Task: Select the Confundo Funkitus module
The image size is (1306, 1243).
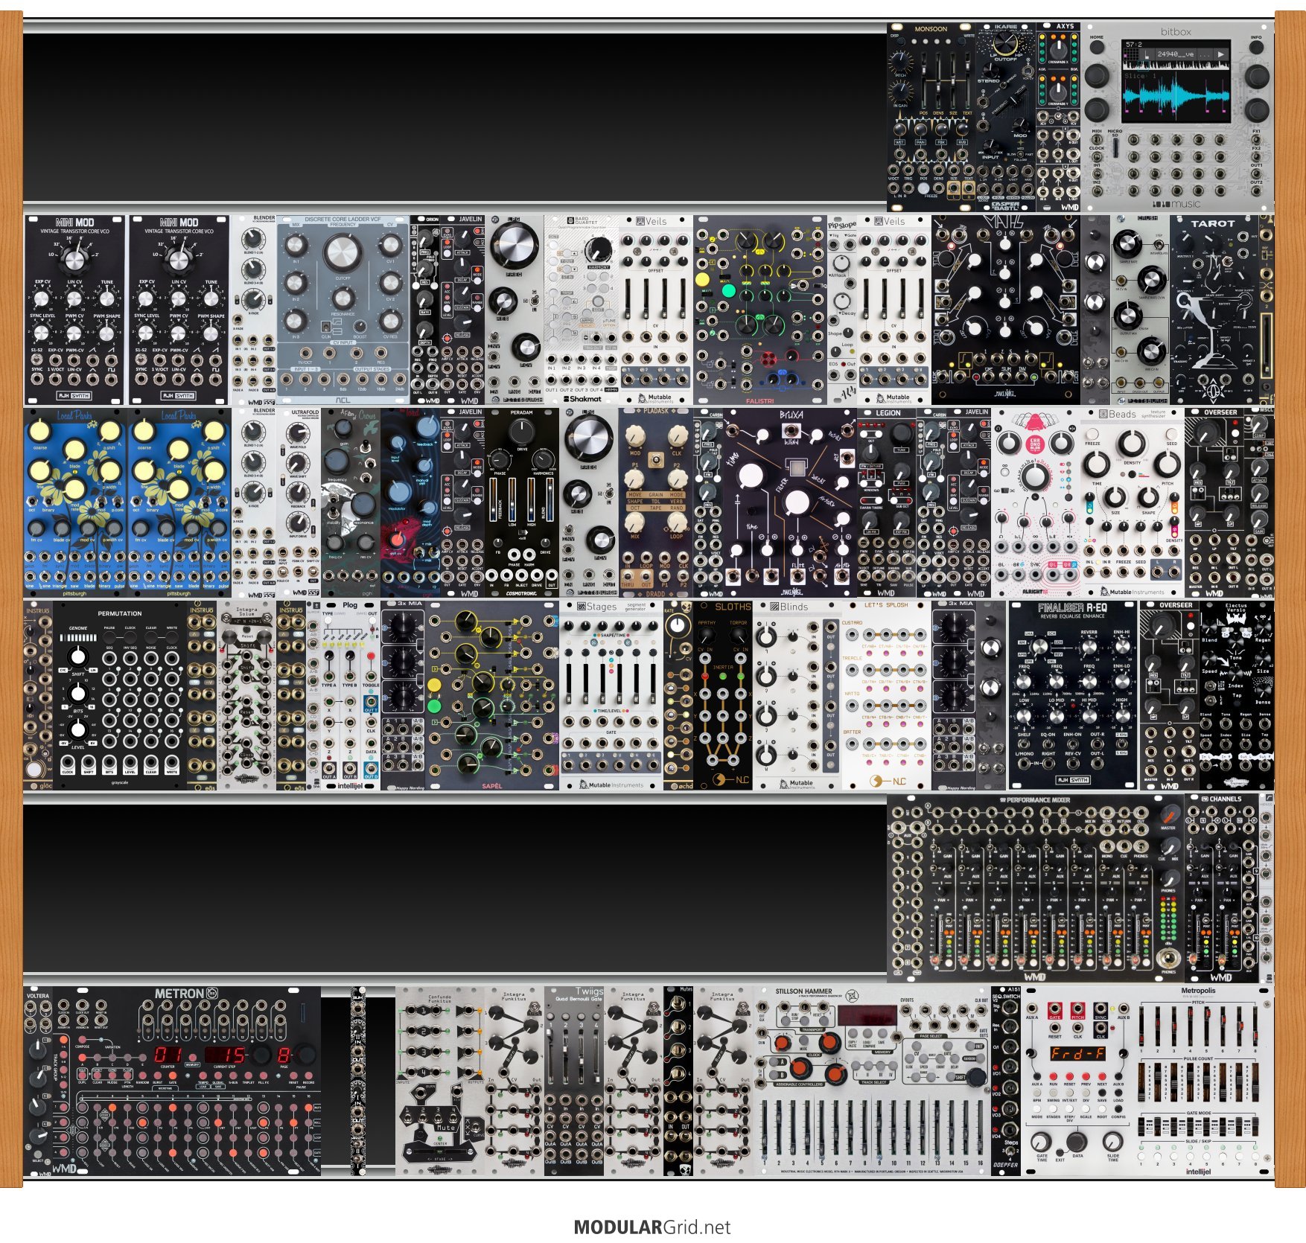Action: (x=440, y=1080)
